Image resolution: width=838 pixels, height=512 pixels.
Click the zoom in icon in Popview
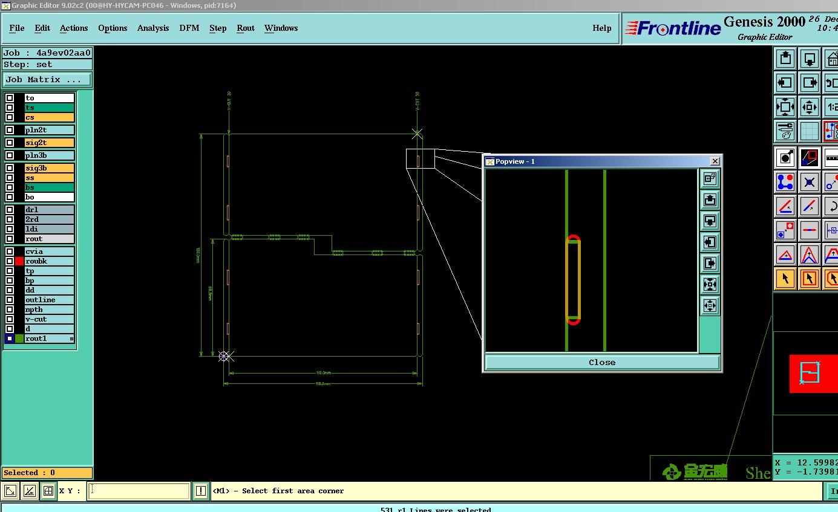[710, 284]
